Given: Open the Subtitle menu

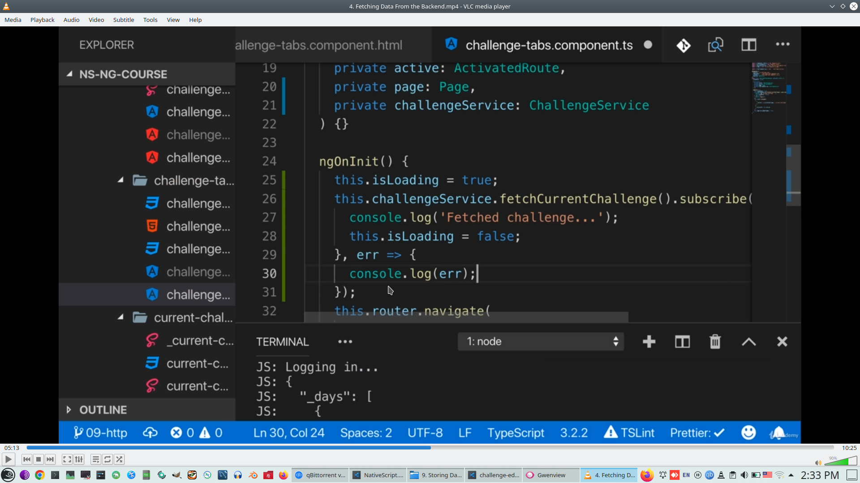Looking at the screenshot, I should [123, 20].
